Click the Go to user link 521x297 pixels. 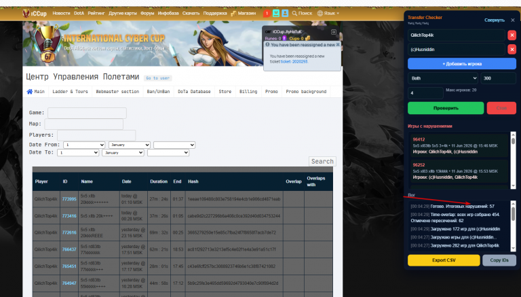[x=158, y=78]
